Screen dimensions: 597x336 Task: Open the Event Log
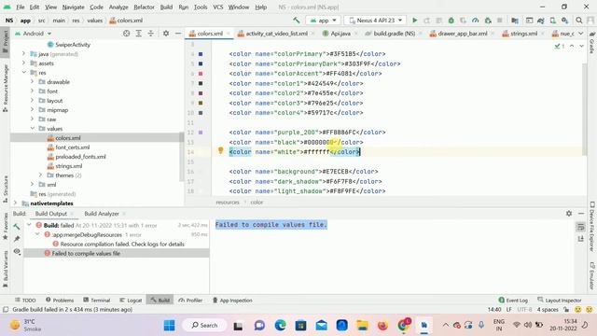click(513, 301)
